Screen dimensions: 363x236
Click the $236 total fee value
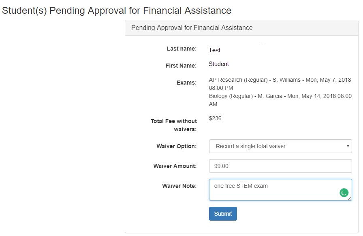pos(215,118)
